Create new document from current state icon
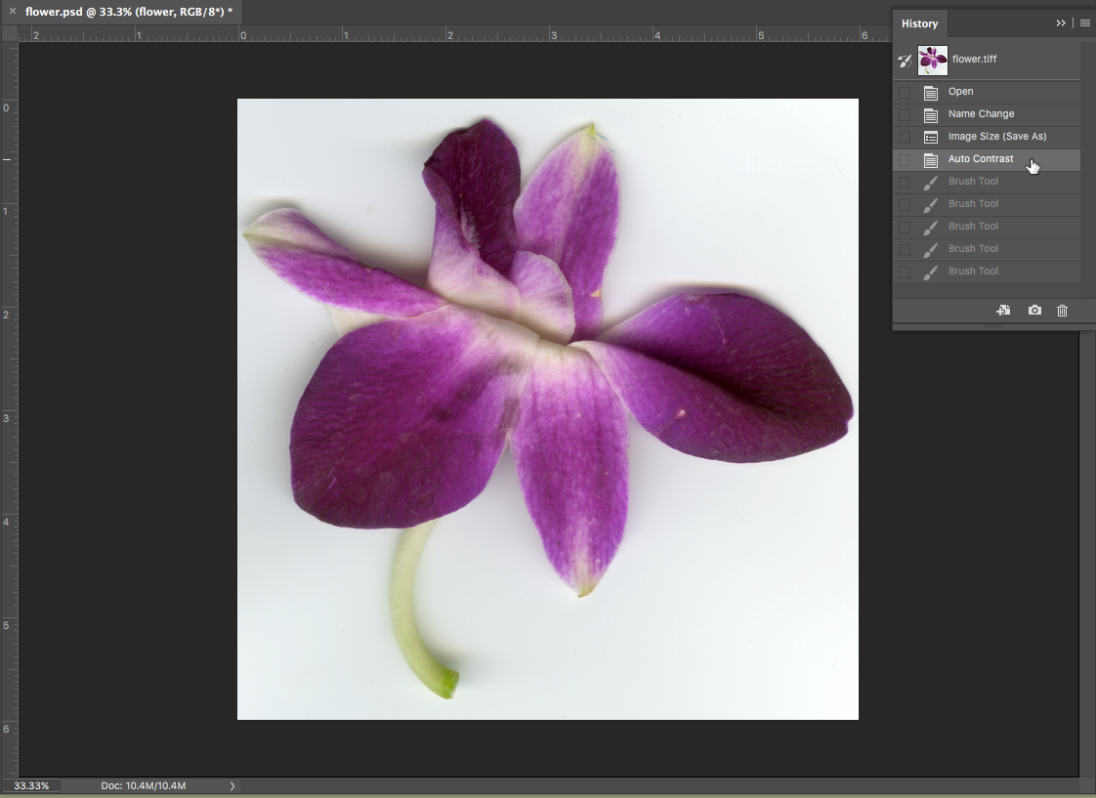The height and width of the screenshot is (798, 1096). pyautogui.click(x=1003, y=311)
